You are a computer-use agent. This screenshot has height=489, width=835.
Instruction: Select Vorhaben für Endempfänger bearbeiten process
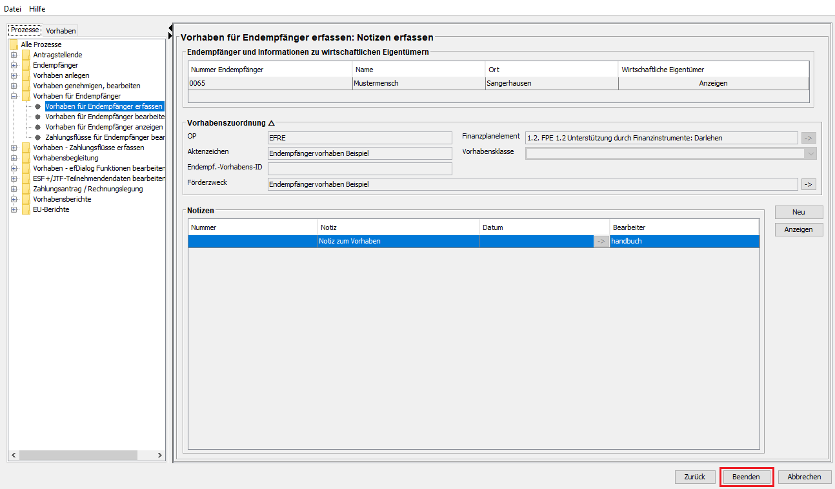(x=105, y=117)
